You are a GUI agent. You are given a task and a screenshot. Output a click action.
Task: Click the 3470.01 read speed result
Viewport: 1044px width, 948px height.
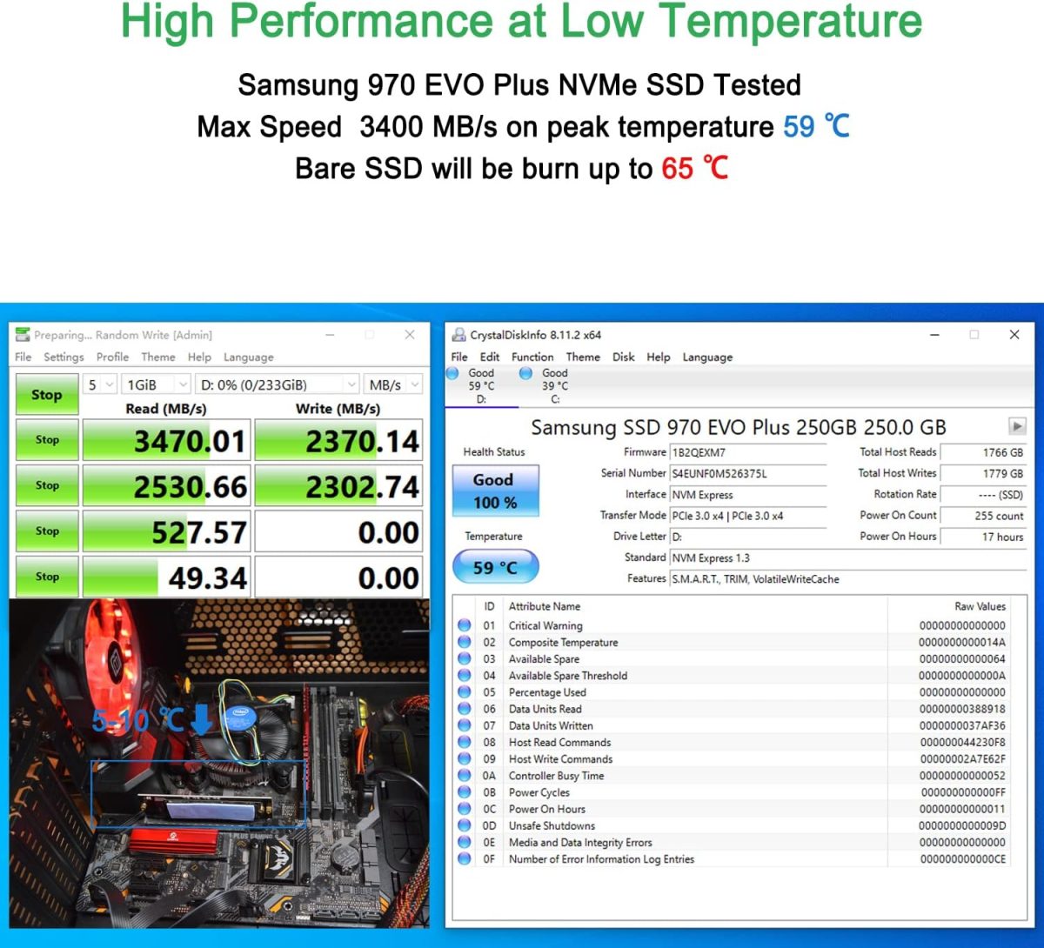click(166, 441)
